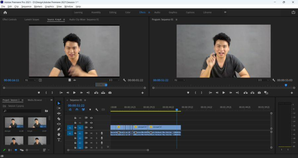298x158 pixels.
Task: Click Overwrite button in Source monitor
Action: (103, 93)
